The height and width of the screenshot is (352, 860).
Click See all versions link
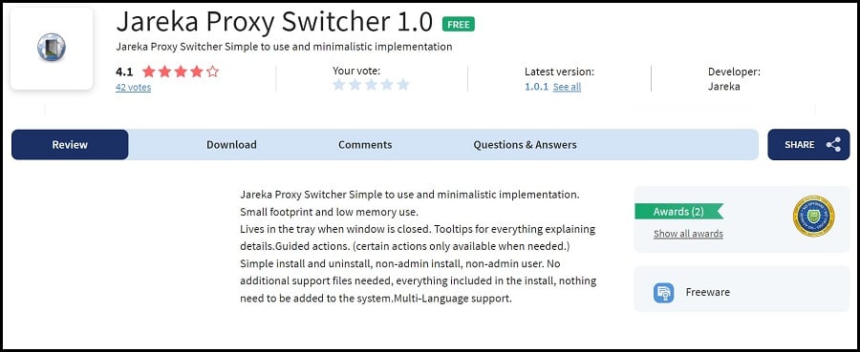567,87
